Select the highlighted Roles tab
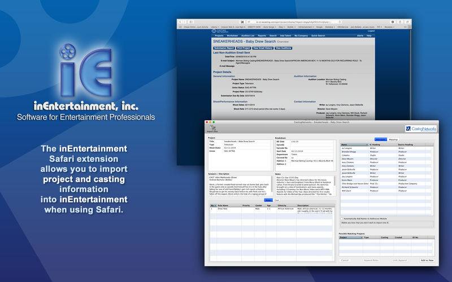 268,200
